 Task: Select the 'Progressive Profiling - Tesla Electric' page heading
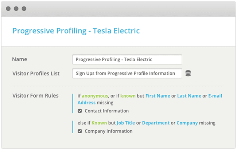(x=76, y=31)
